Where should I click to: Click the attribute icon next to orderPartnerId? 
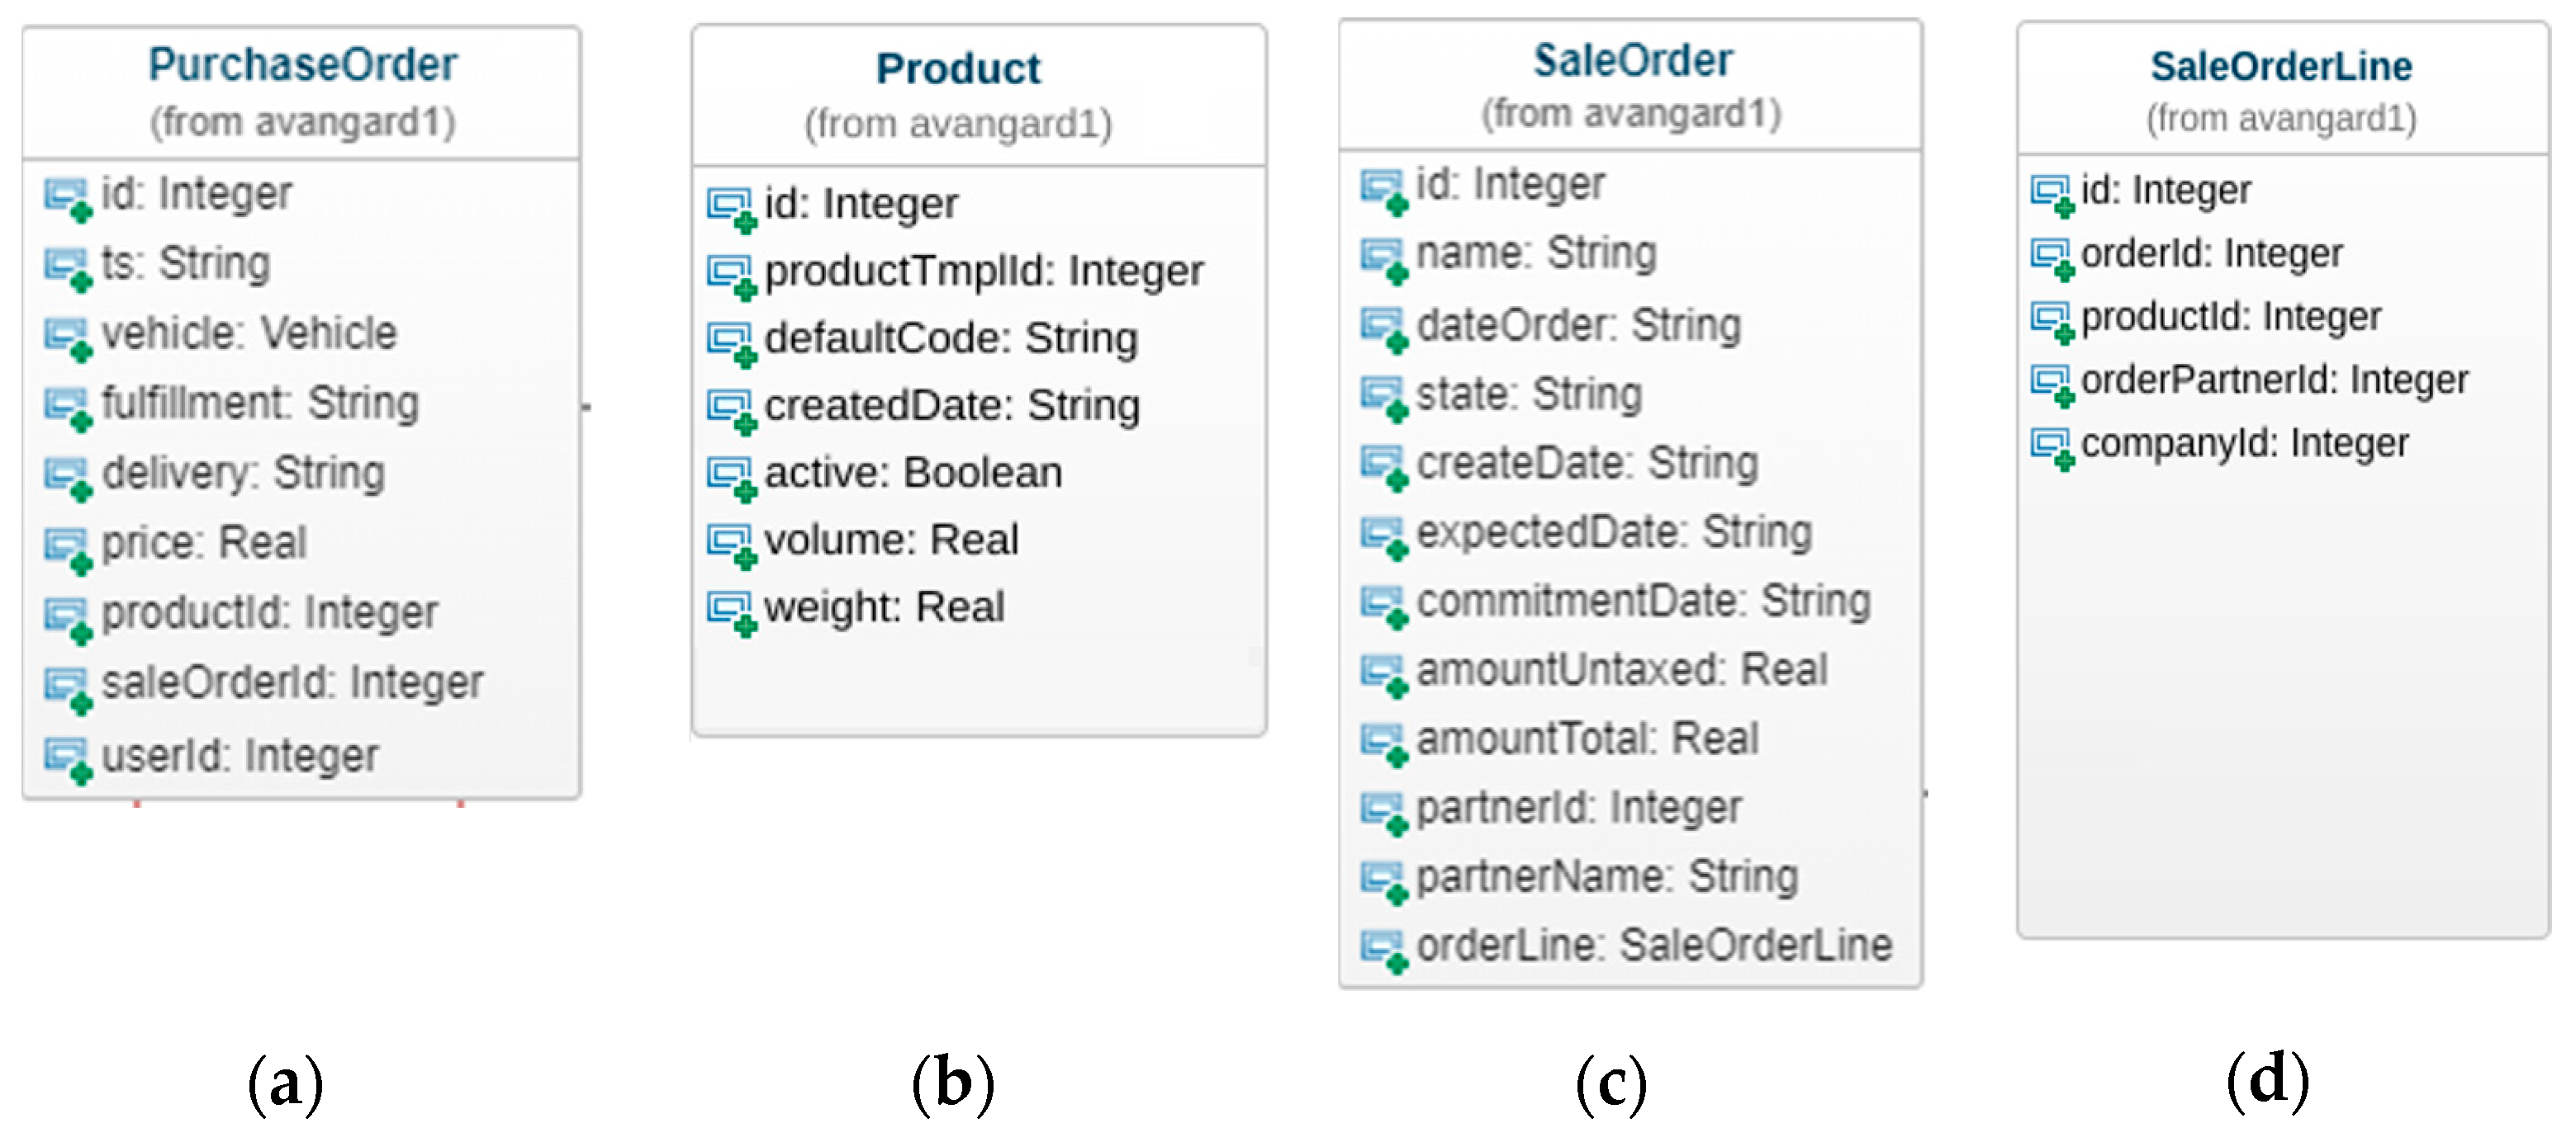point(2052,384)
